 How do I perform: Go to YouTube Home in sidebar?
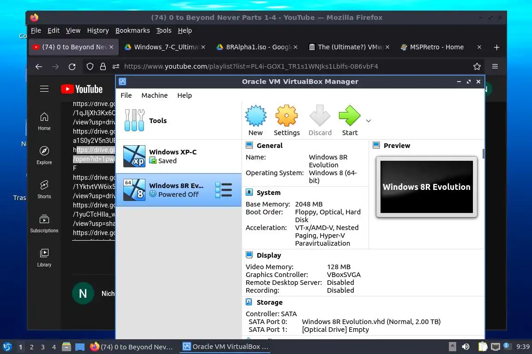click(x=44, y=122)
